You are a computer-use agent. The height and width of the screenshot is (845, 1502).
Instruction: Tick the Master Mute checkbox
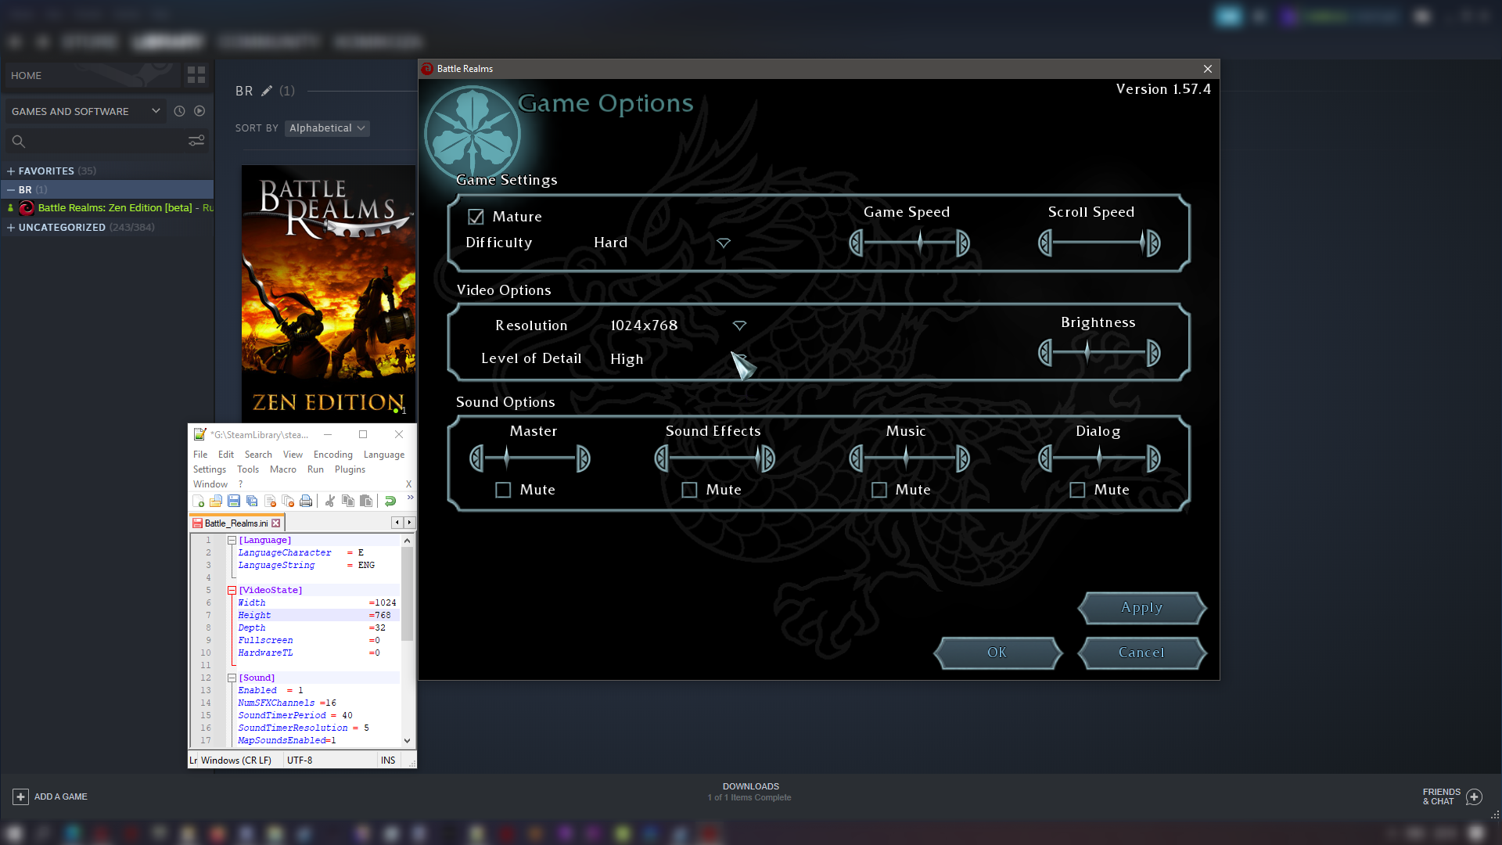tap(503, 490)
